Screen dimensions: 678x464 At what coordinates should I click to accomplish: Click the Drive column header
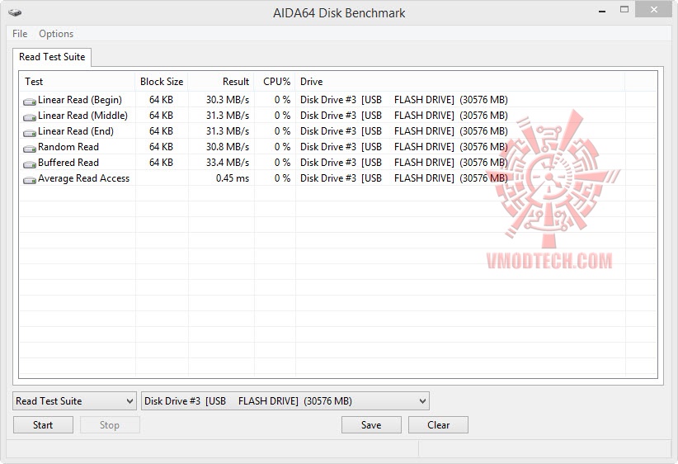(460, 82)
